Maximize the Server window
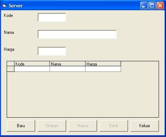 (x=152, y=6)
